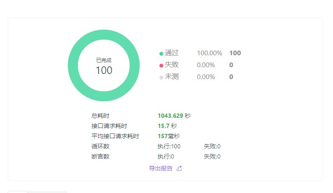Click the bold pass count 100

[x=235, y=53]
